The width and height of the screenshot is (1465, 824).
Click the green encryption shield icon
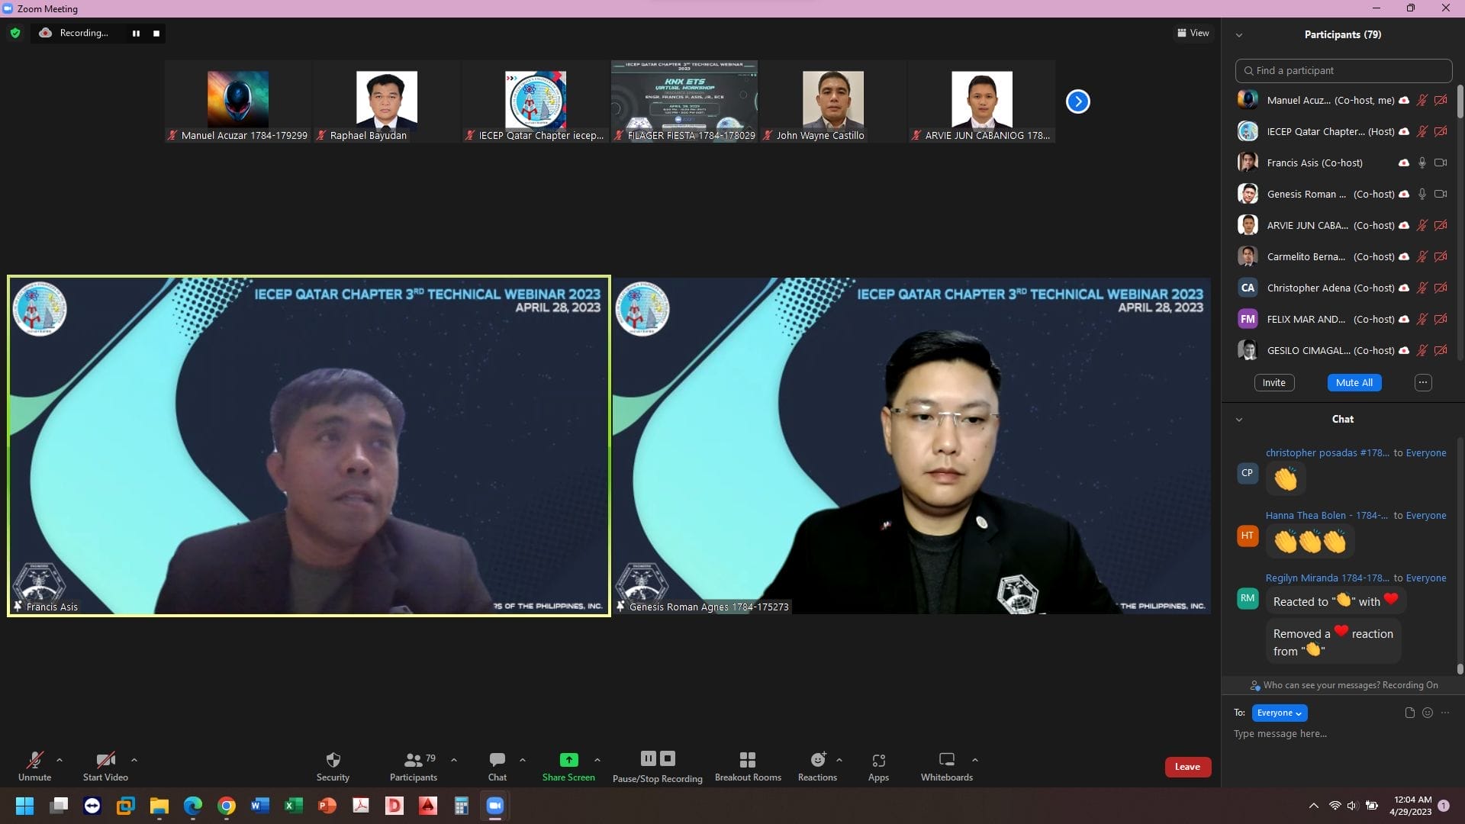(15, 33)
